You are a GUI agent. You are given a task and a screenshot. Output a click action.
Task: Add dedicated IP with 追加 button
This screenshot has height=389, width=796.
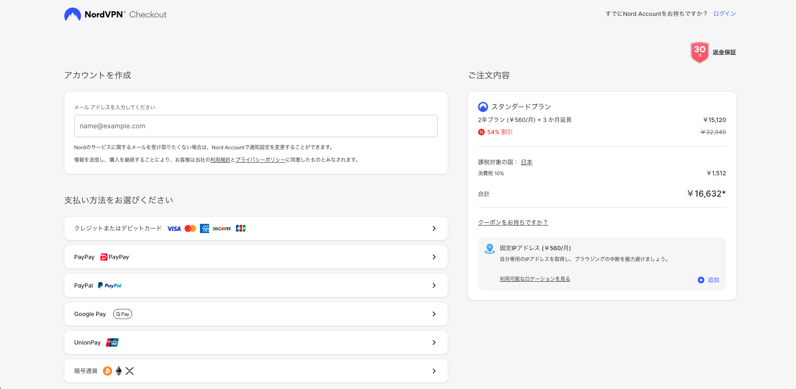click(709, 280)
